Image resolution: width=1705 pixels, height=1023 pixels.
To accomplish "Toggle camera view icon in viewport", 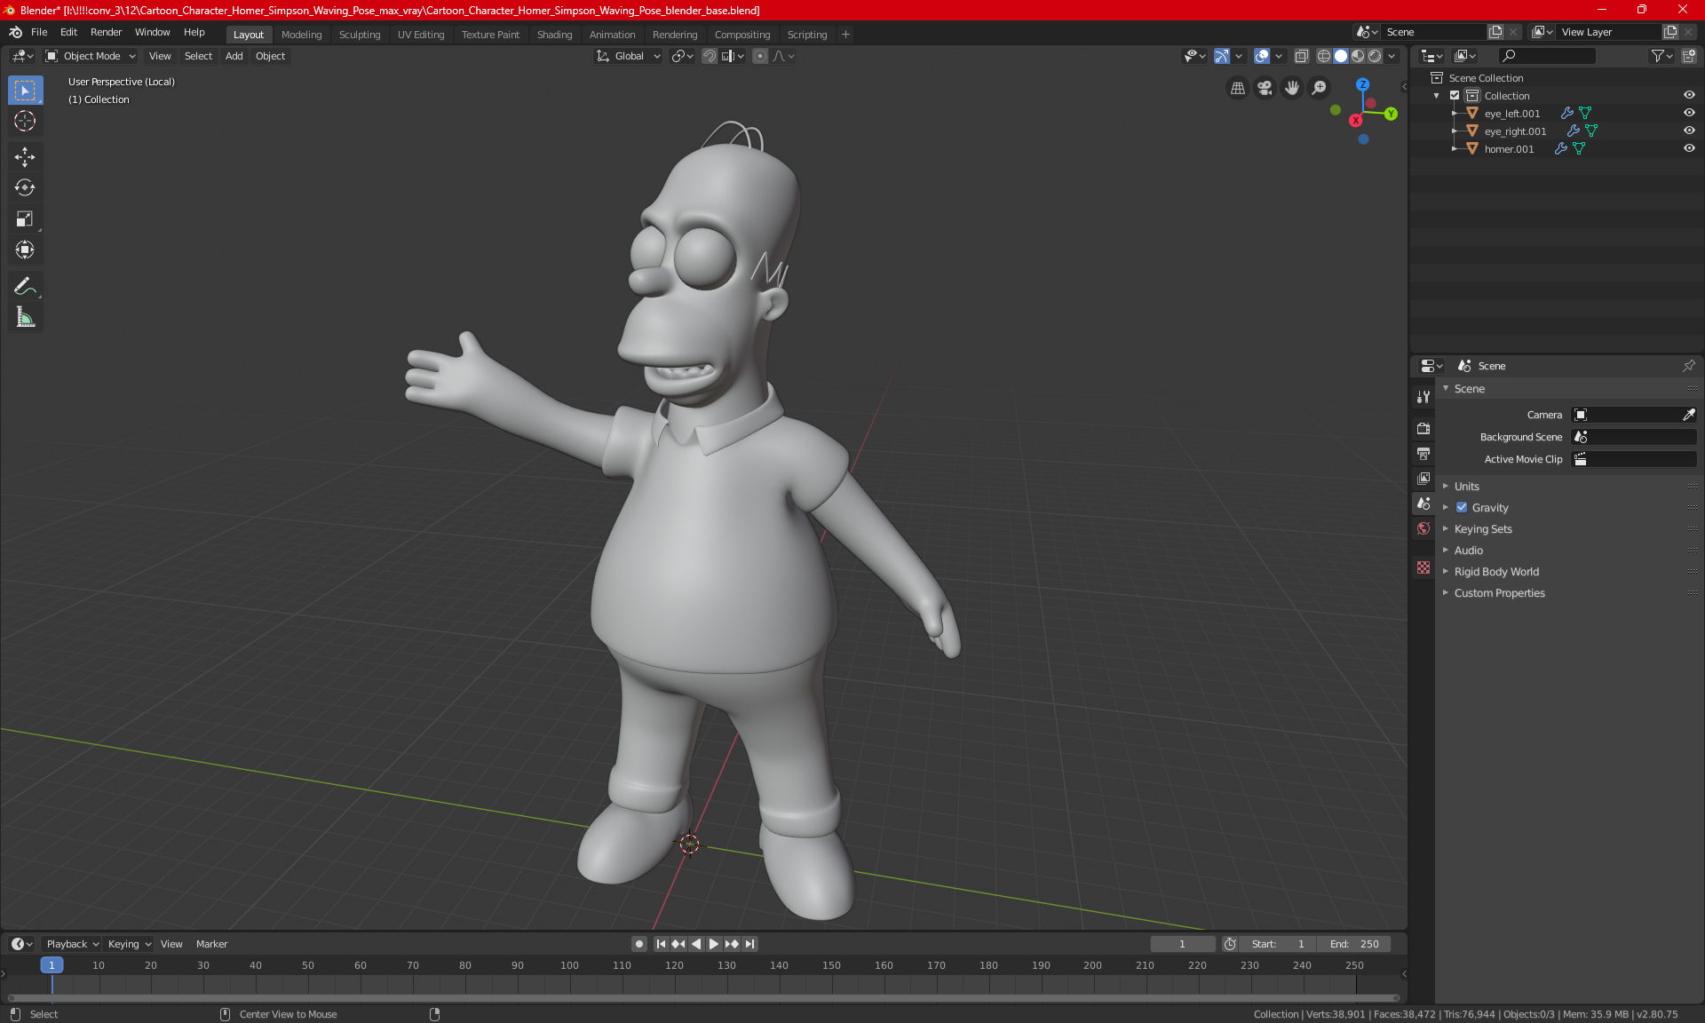I will tap(1265, 88).
